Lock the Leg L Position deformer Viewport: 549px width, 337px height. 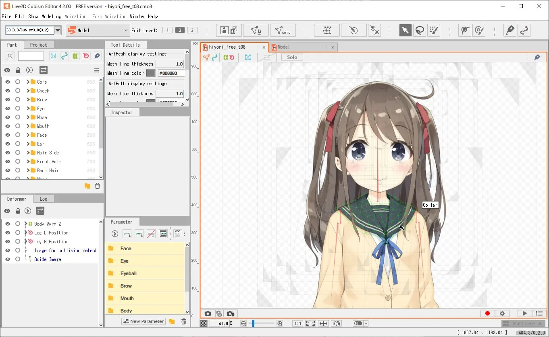[18, 232]
